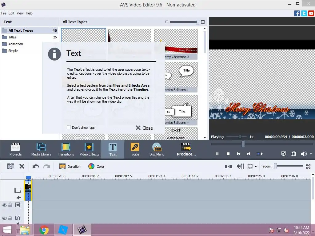Mute the main video track audio
Screen dimensions: 315x236
pyautogui.click(x=18, y=198)
